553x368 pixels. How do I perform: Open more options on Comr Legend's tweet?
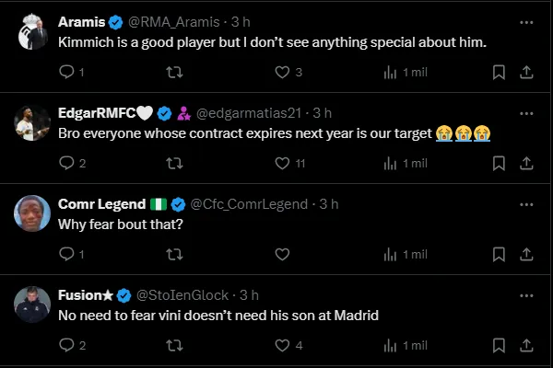(525, 203)
